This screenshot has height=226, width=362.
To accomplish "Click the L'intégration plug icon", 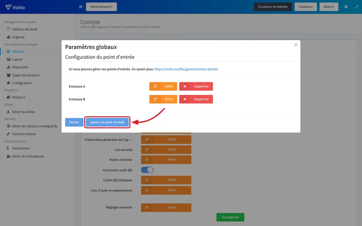I will (x=8, y=83).
